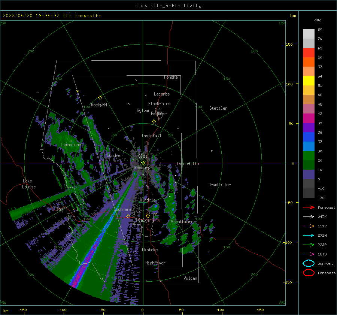Click the Sundre town label
Screen dimensions: 337x315
113,155
